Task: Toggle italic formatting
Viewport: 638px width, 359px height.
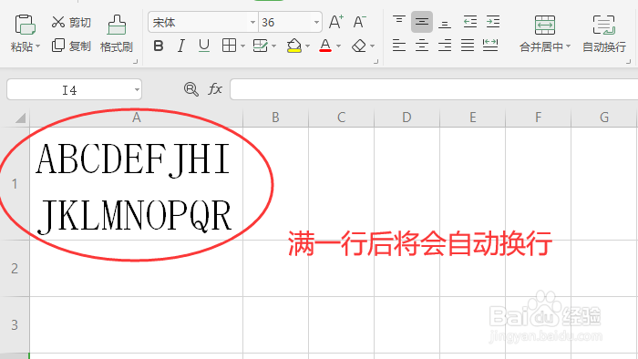Action: coord(181,46)
